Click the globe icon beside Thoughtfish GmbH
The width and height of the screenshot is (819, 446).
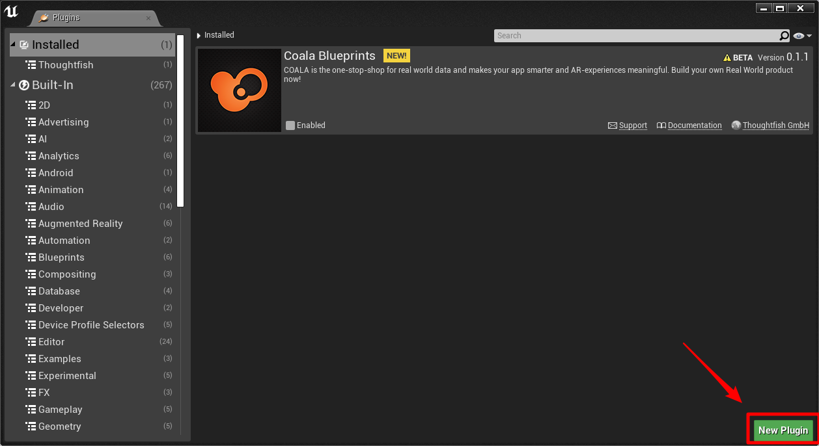[736, 125]
